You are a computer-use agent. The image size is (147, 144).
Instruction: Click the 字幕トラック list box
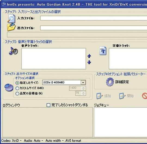point(128,59)
